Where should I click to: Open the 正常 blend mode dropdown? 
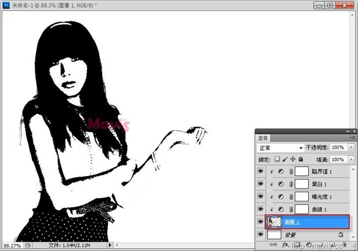281,148
